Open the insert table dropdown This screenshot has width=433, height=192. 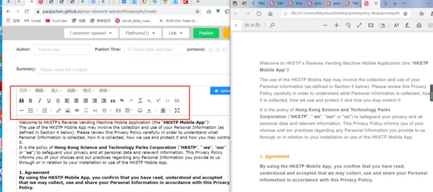click(x=129, y=110)
